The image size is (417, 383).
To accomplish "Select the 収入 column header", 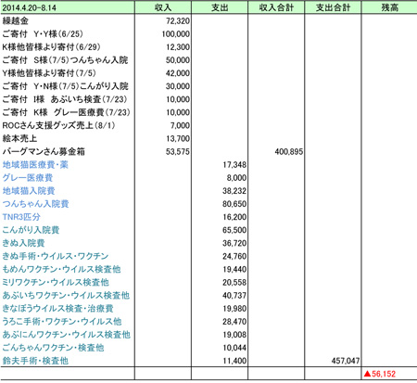I will click(163, 7).
